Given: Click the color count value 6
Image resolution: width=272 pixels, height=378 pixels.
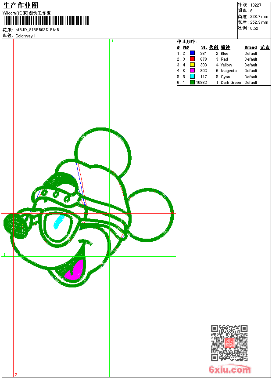Looking at the screenshot, I should [x=251, y=11].
